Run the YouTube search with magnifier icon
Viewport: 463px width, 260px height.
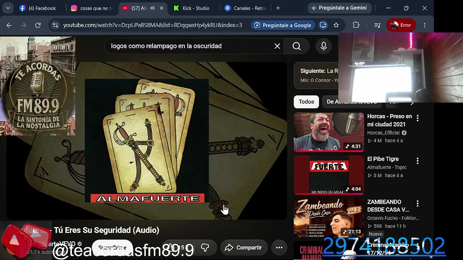pyautogui.click(x=297, y=46)
